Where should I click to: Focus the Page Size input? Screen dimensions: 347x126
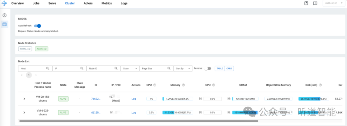pos(156,68)
